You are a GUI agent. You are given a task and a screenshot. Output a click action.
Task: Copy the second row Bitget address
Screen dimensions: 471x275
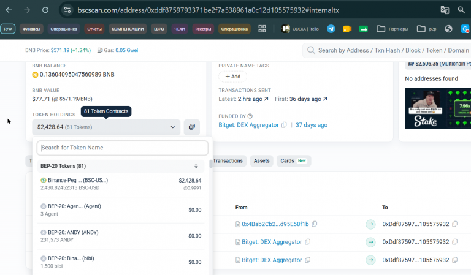coord(308,242)
